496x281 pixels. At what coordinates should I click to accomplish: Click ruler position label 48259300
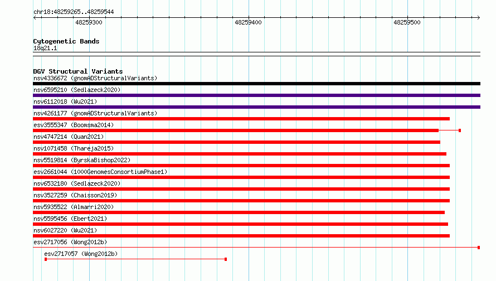click(x=89, y=22)
